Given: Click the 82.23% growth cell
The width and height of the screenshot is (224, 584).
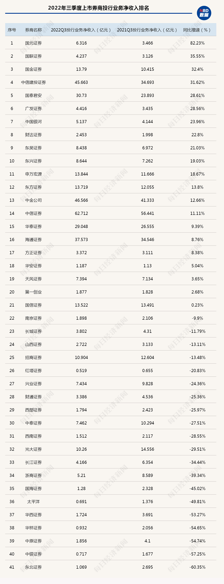Looking at the screenshot, I should [x=198, y=43].
